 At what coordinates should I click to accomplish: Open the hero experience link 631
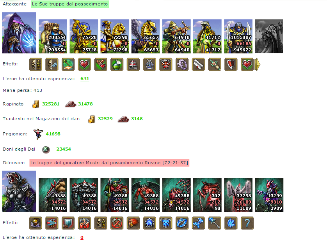[85, 79]
